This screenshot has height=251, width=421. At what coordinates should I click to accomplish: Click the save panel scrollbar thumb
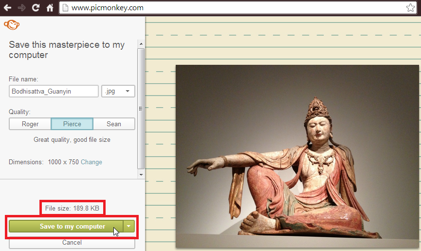[141, 109]
